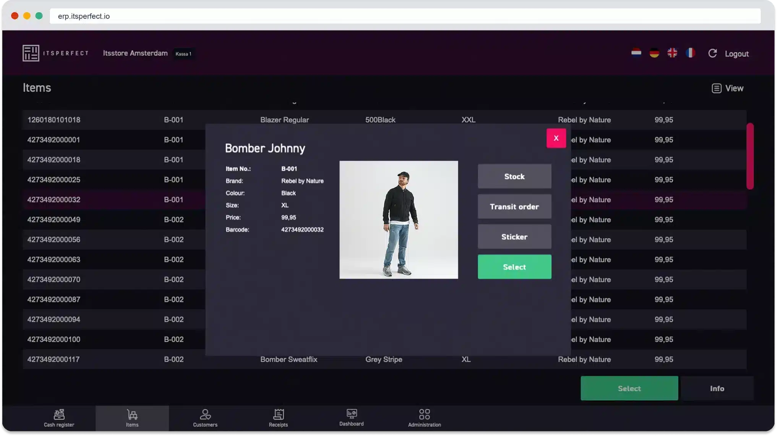
Task: Click the Info button
Action: click(x=717, y=388)
